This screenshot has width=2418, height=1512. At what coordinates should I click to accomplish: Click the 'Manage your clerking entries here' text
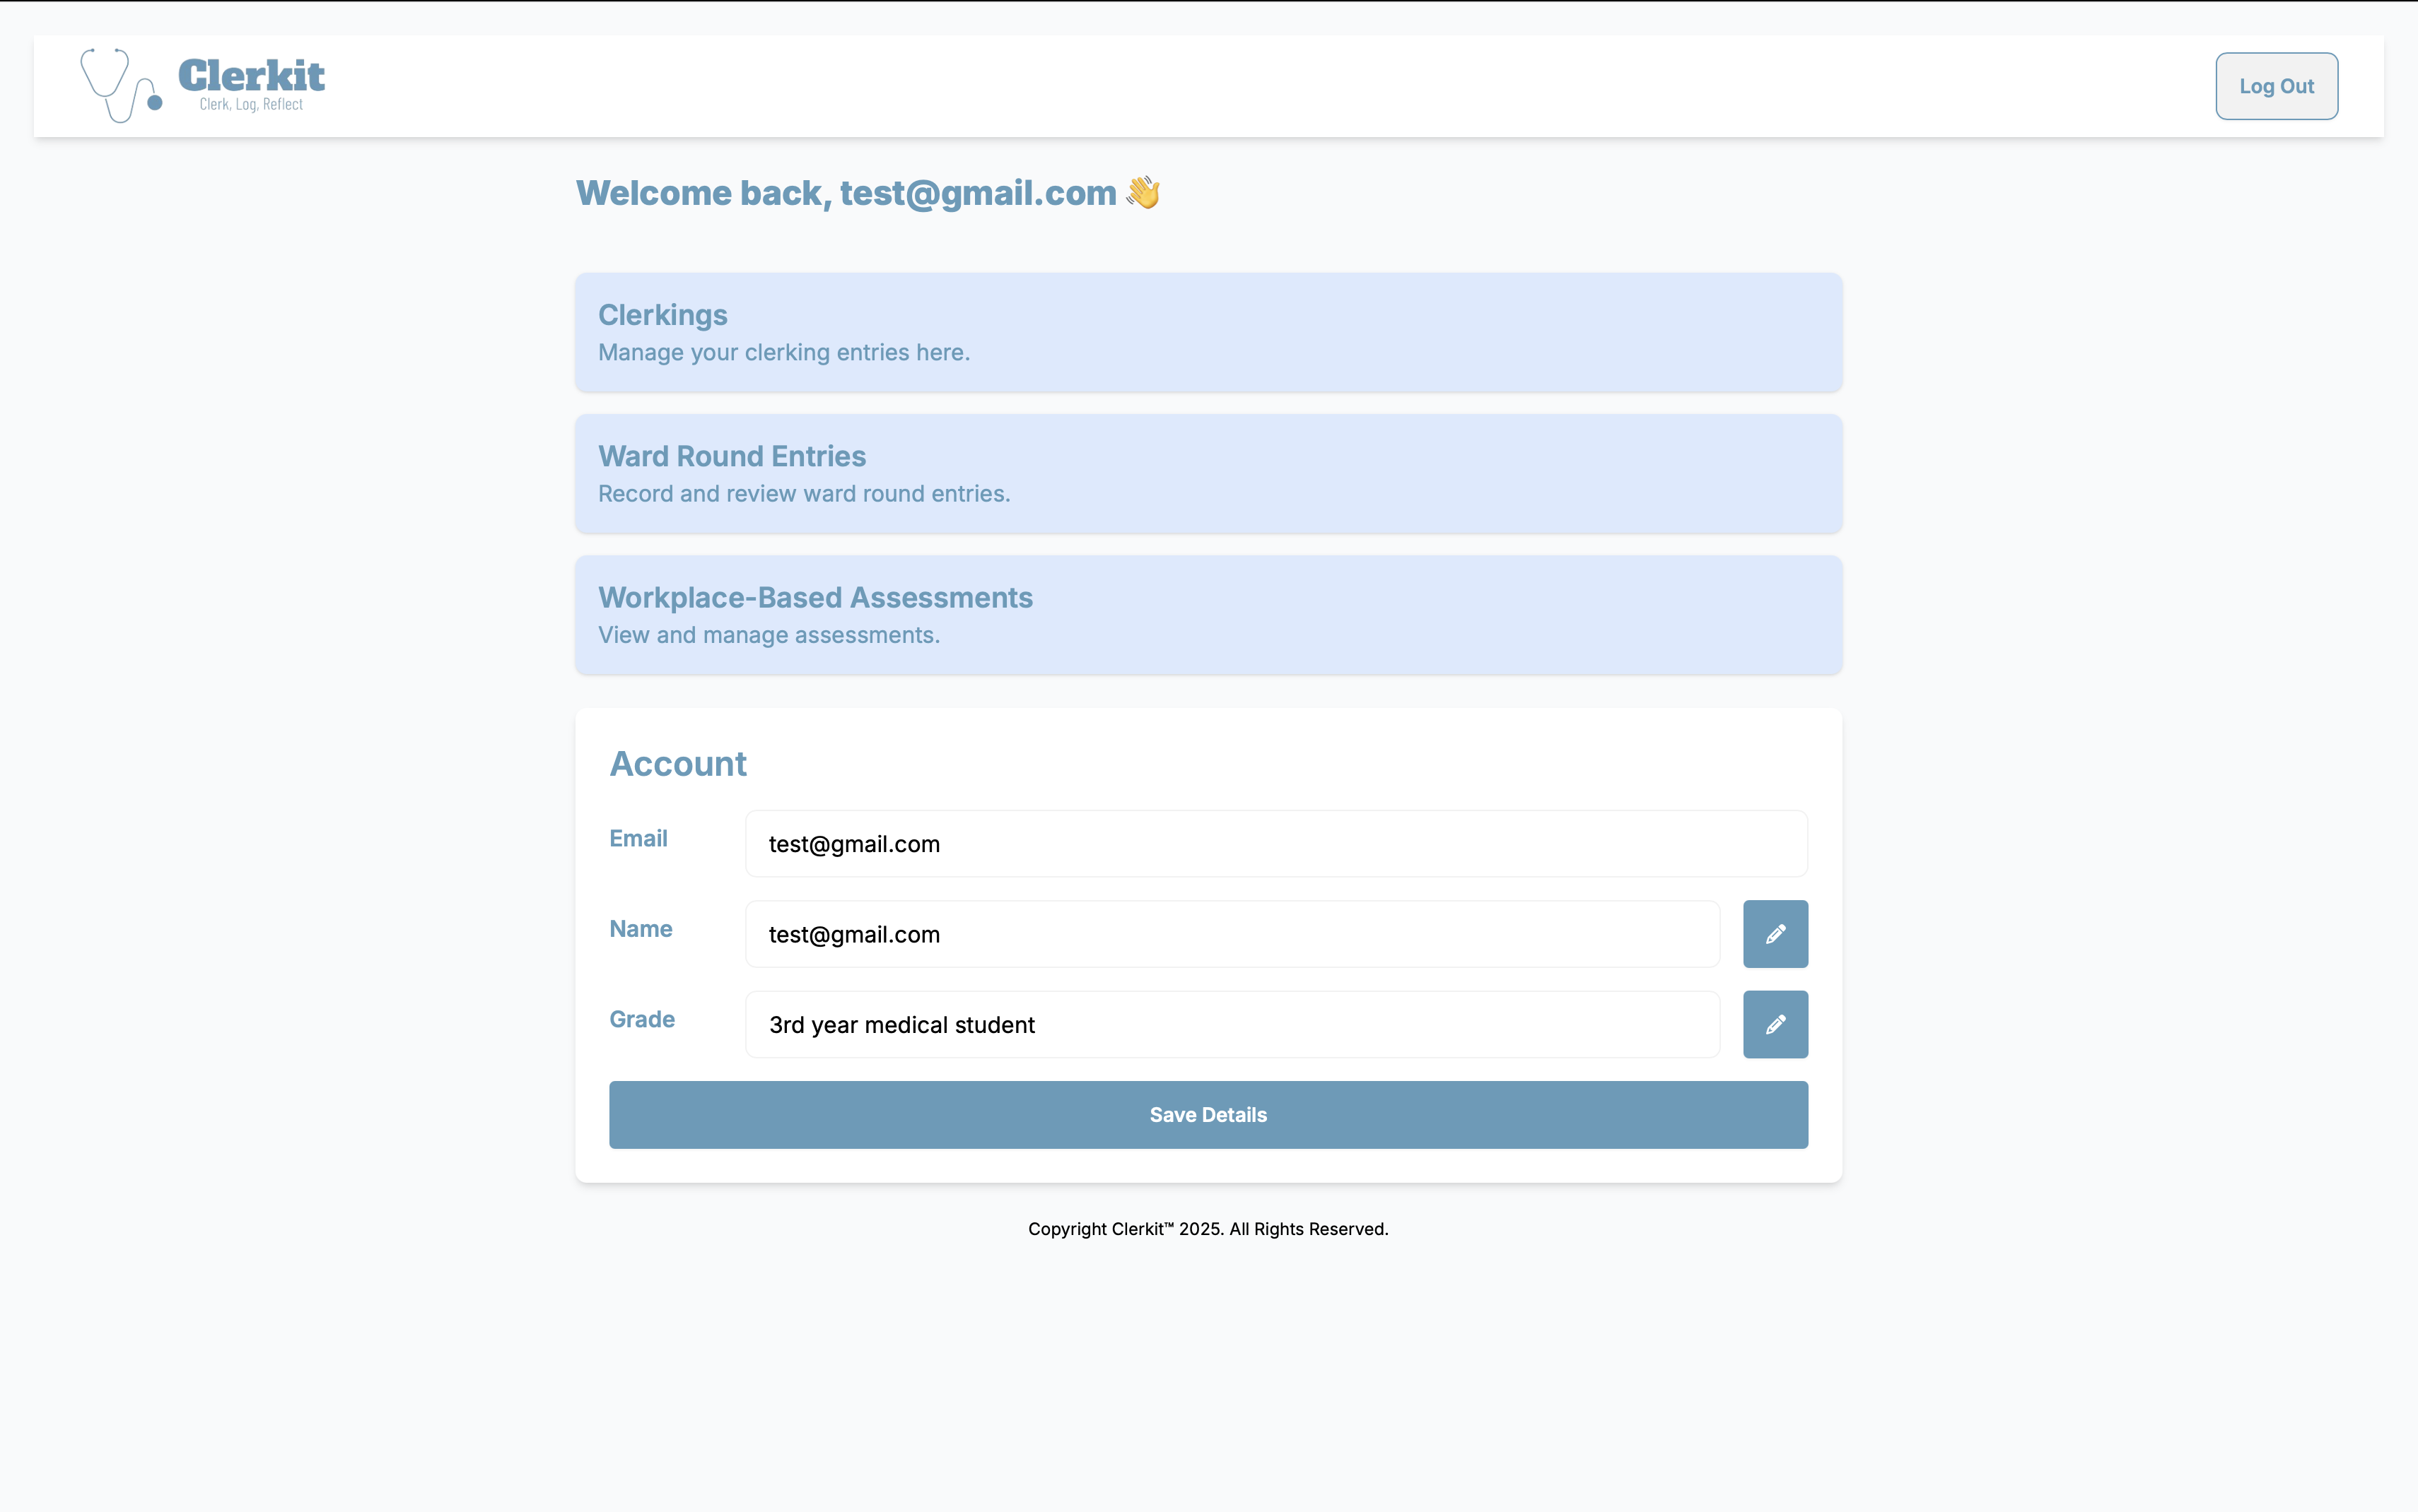click(783, 353)
